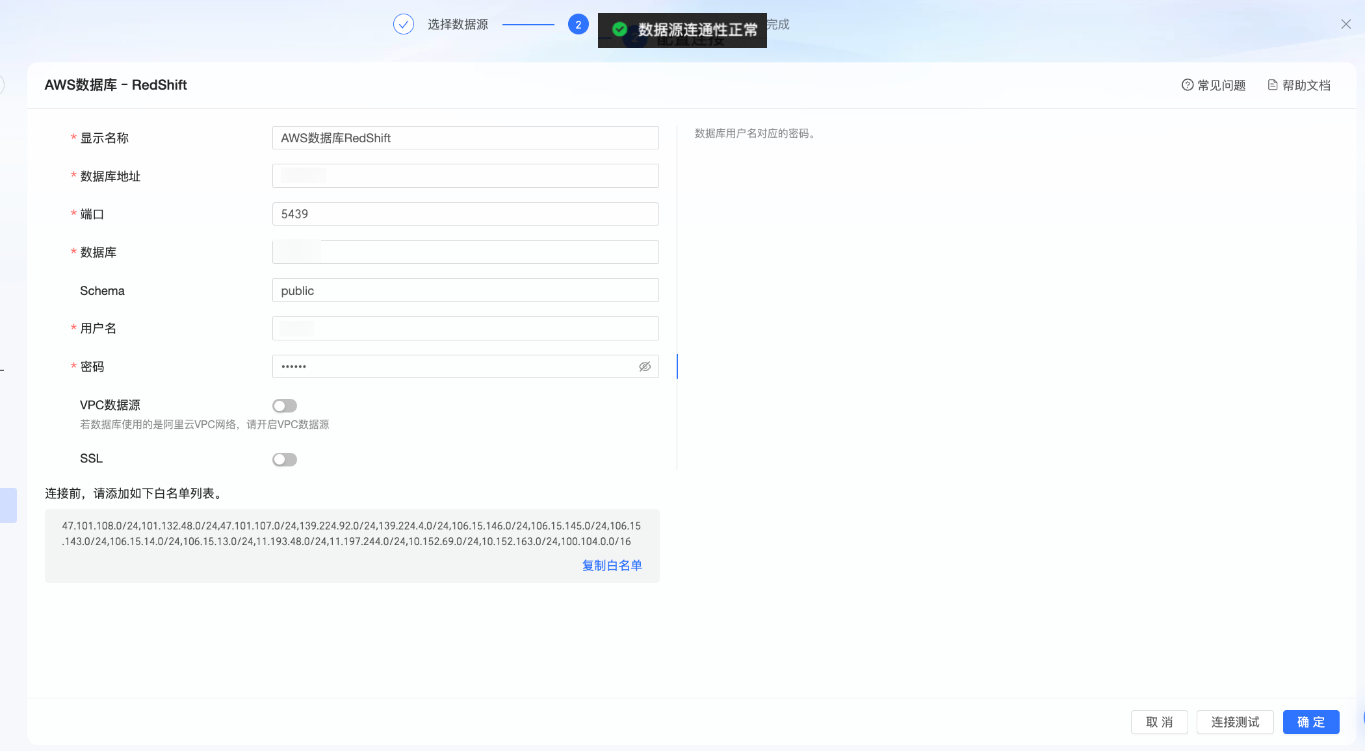1365x751 pixels.
Task: Open the 常见问题 FAQ link
Action: tap(1214, 85)
